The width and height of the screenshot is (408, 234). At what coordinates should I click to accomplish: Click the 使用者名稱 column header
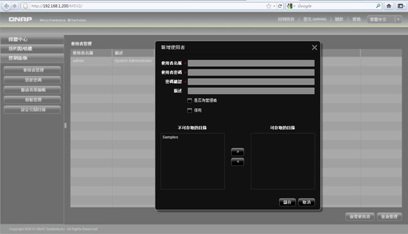[x=91, y=53]
